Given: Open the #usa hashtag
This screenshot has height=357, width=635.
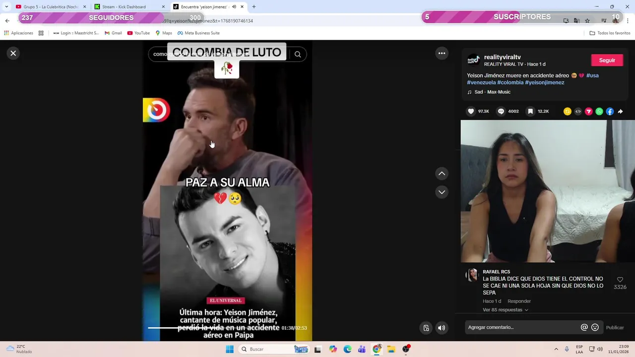Looking at the screenshot, I should point(592,75).
